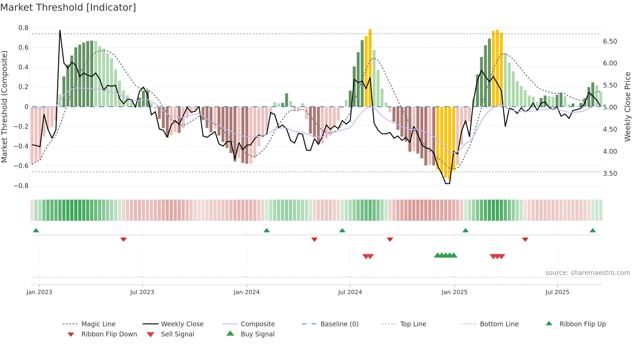This screenshot has height=359, width=639.
Task: Click the ribbon flip down marker before Jul 2023
Action: point(124,240)
